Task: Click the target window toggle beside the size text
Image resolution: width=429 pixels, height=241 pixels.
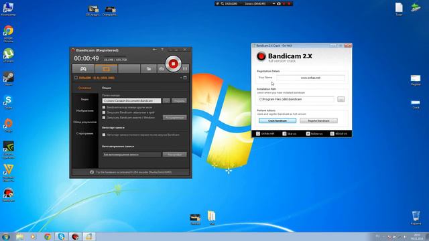Action: [76, 78]
